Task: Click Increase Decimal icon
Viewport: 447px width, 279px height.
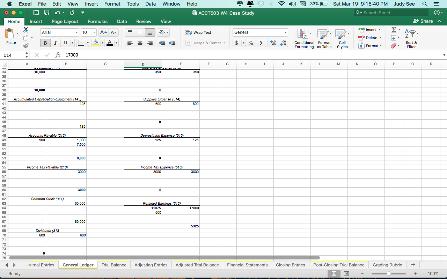Action: [273, 43]
